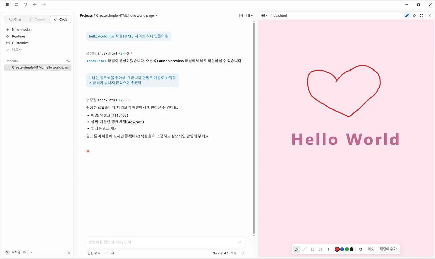The height and width of the screenshot is (259, 435).
Task: Switch to the Code tab
Action: click(x=61, y=19)
